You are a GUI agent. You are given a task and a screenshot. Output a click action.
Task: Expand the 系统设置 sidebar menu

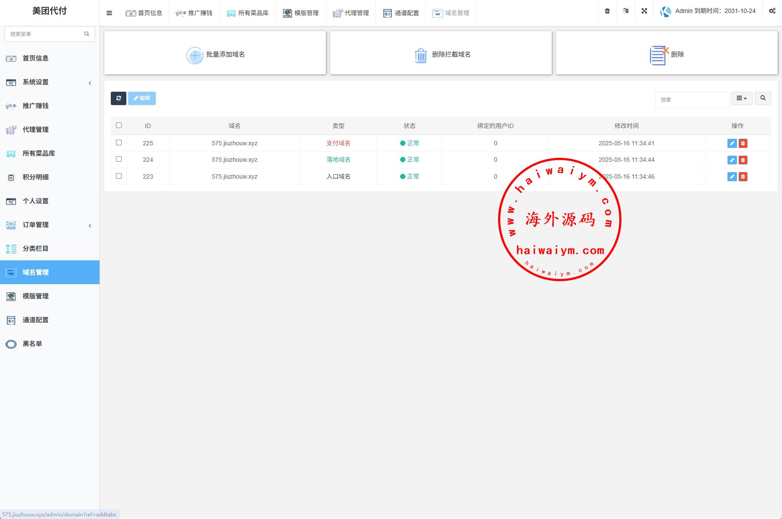click(x=50, y=82)
